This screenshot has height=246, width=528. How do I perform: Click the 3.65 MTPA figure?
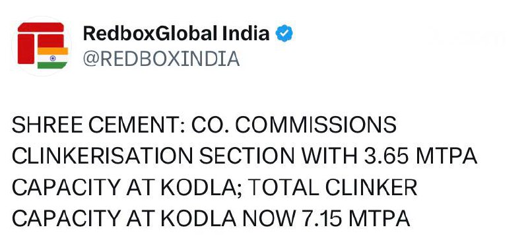click(420, 156)
